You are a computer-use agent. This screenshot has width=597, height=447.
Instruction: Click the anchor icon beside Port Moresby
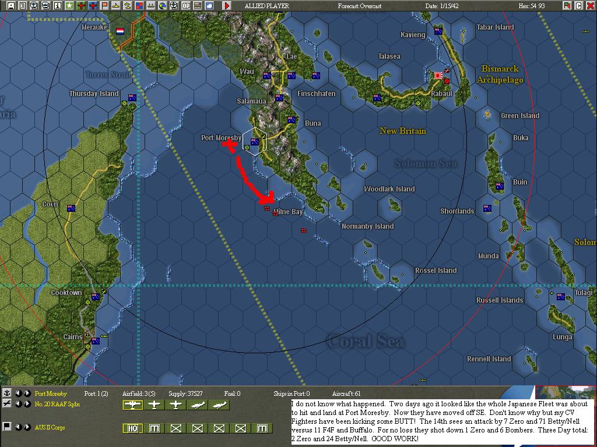coord(6,393)
